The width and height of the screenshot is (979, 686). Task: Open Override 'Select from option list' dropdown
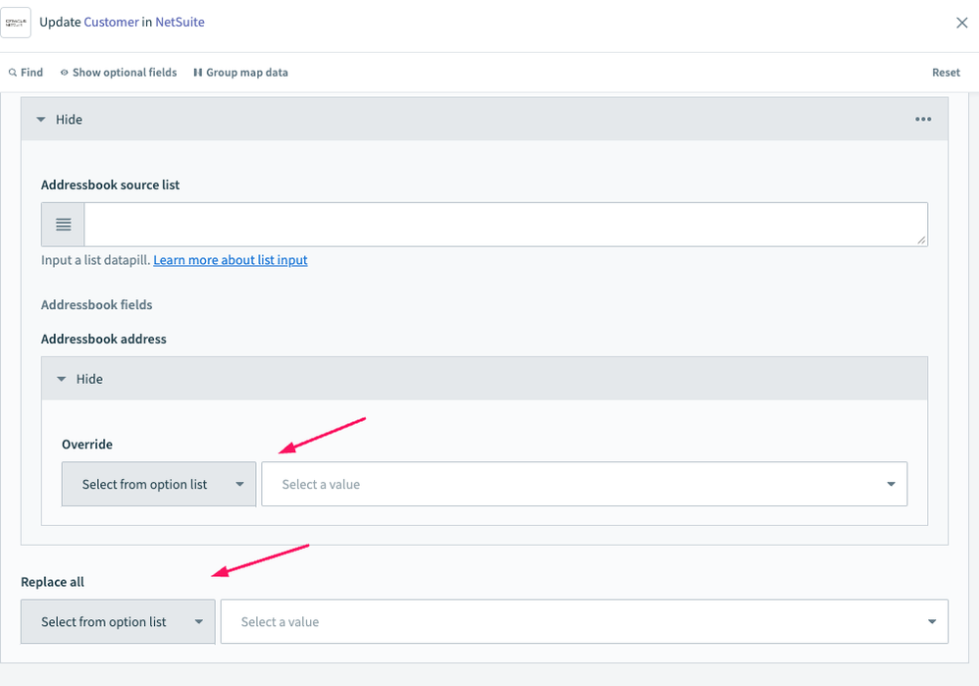click(159, 484)
